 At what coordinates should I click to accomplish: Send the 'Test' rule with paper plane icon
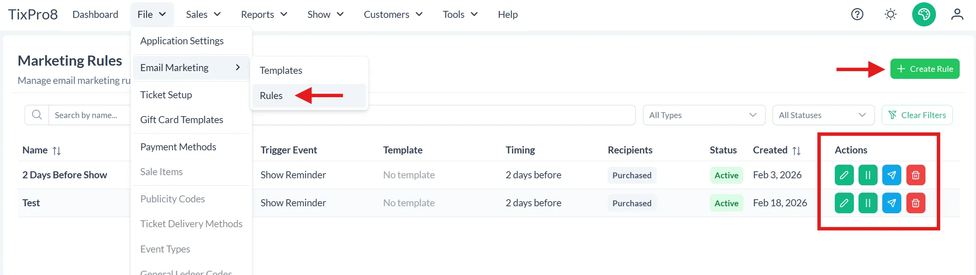pyautogui.click(x=892, y=203)
